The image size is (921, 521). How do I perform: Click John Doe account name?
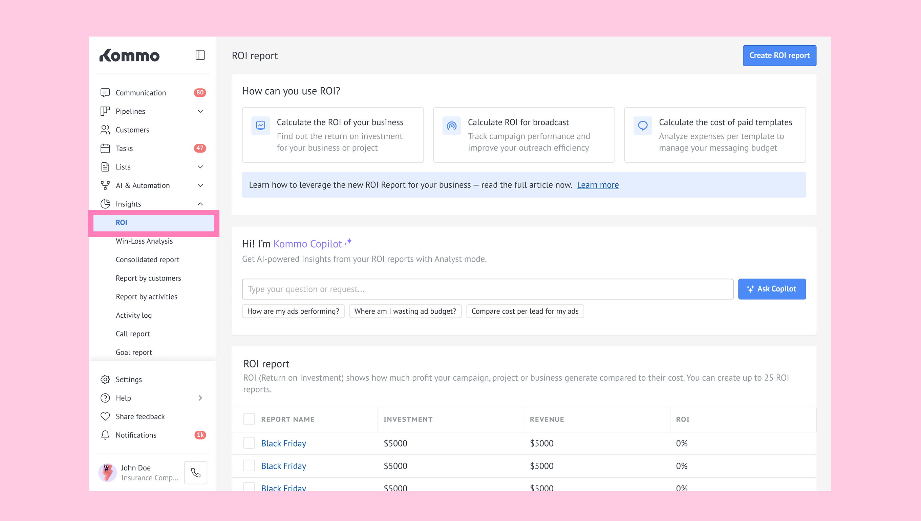(x=136, y=468)
